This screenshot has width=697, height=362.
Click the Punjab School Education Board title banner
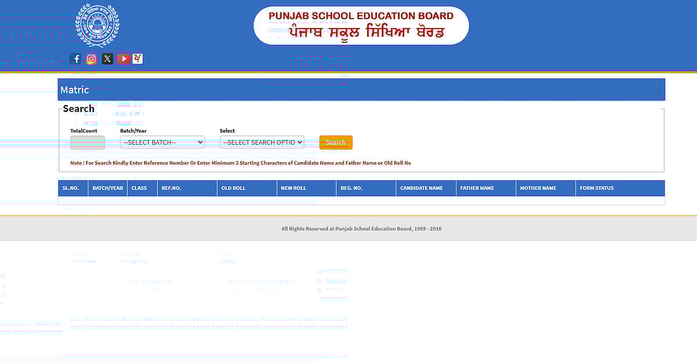(x=361, y=25)
